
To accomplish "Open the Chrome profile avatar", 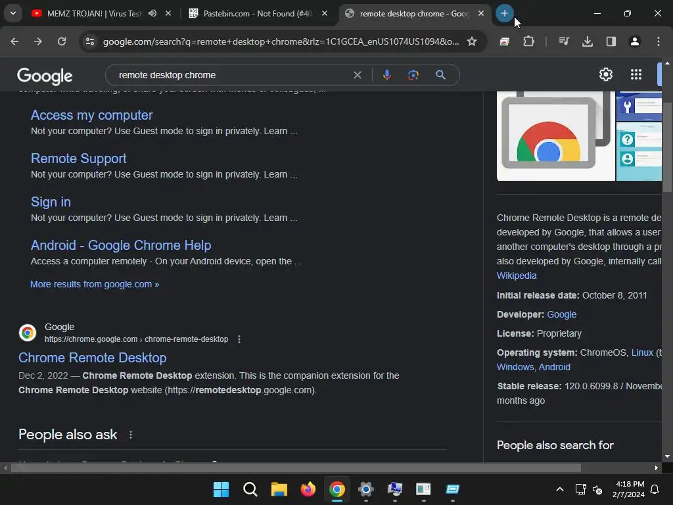I will click(x=634, y=41).
